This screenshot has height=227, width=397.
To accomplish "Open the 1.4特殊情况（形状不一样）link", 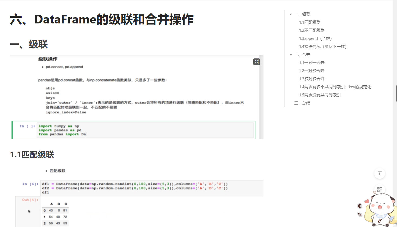I will (321, 46).
